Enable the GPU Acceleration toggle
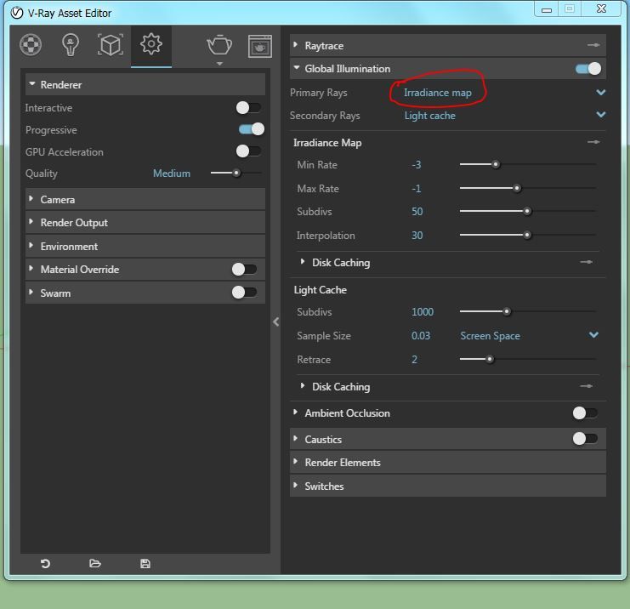Screen dimensions: 630x609 (x=249, y=151)
